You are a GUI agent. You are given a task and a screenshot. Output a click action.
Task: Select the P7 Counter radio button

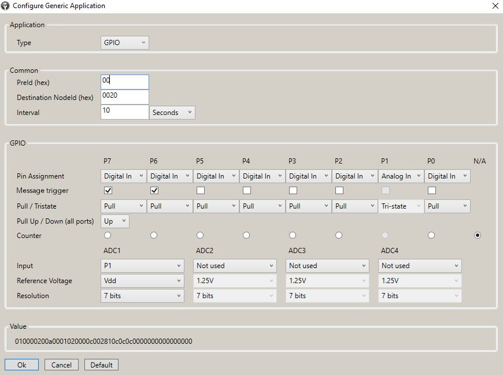(108, 235)
